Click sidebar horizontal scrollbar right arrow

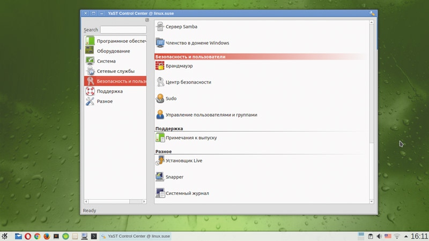point(144,201)
